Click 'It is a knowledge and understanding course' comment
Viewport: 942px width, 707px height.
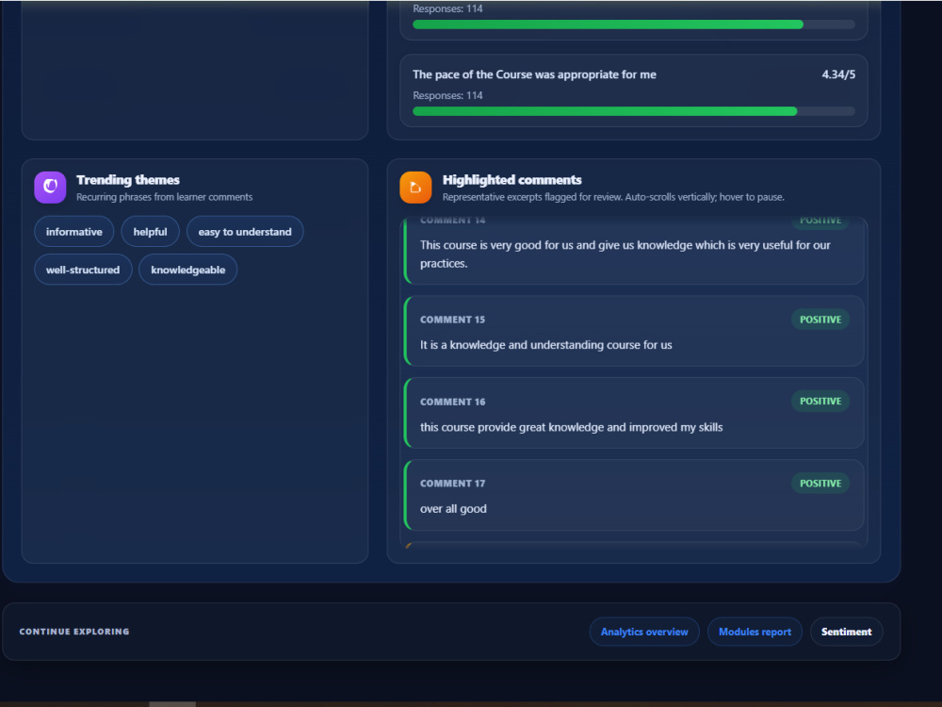point(546,345)
